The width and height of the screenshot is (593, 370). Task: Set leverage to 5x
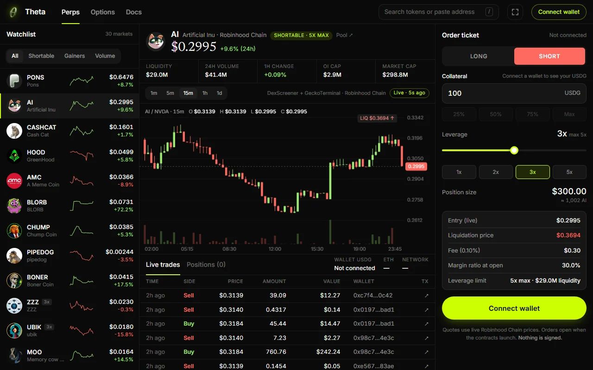[x=569, y=172]
